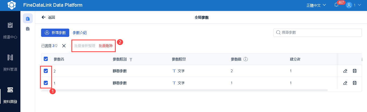Click the edit pencil icon for parameter 1
367x112 pixels.
(345, 83)
